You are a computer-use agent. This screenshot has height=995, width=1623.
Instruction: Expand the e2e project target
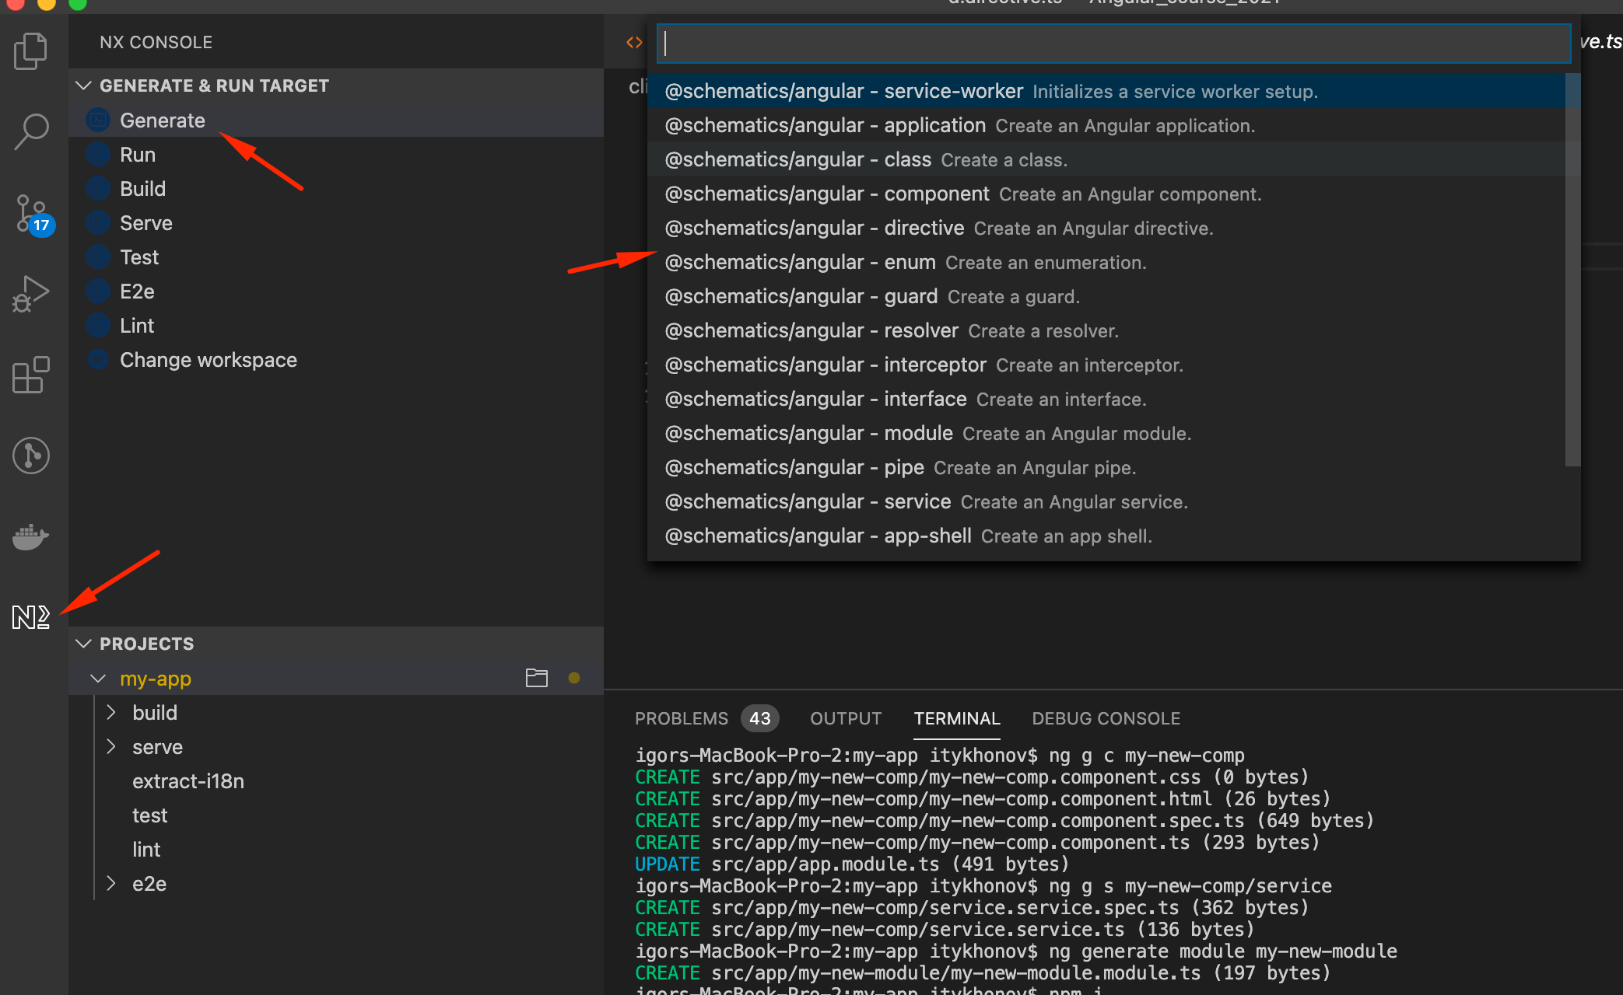[x=111, y=883]
